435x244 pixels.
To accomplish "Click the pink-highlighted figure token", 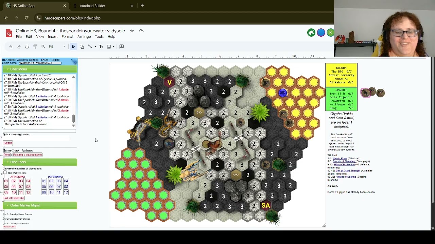I will click(x=365, y=92).
